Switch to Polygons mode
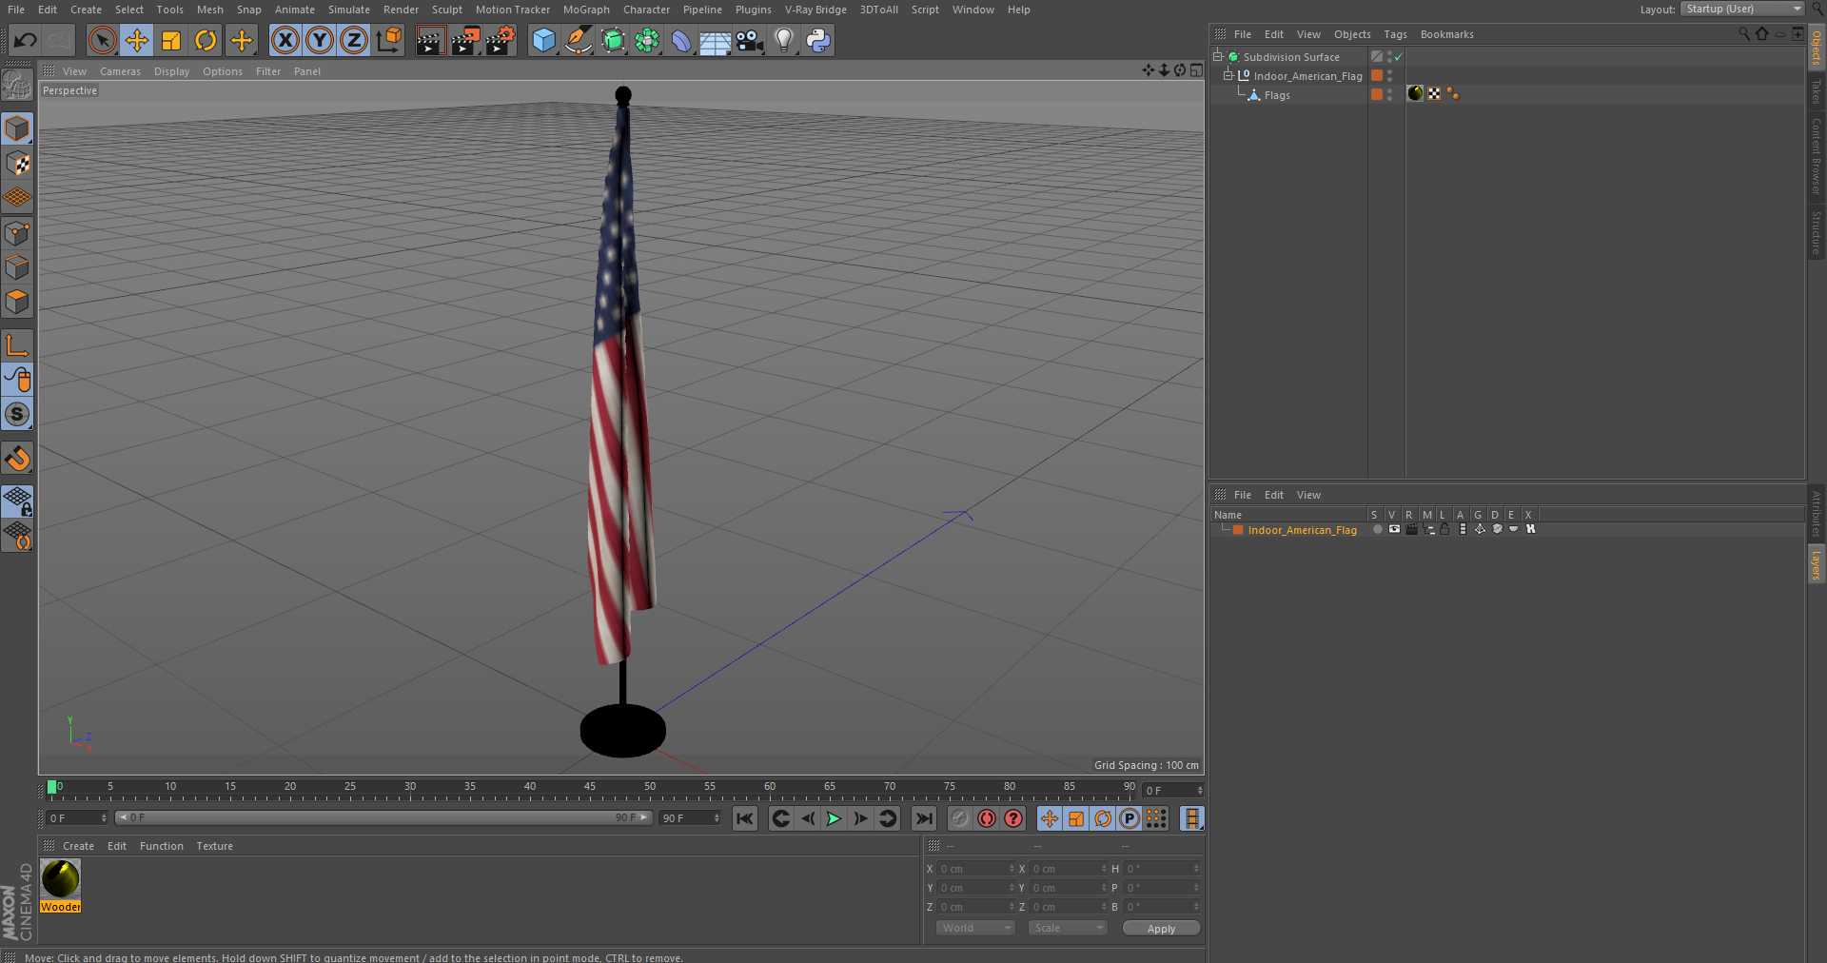1827x963 pixels. click(x=17, y=302)
